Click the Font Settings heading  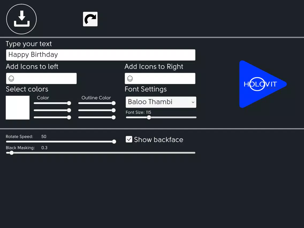pos(146,89)
